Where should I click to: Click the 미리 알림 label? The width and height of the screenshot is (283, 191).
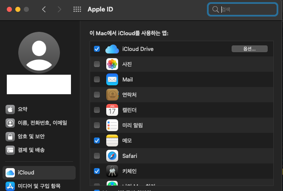tap(133, 125)
